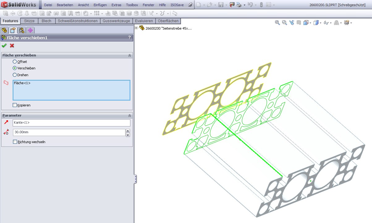Expand the 26600200 tree node

click(x=136, y=28)
